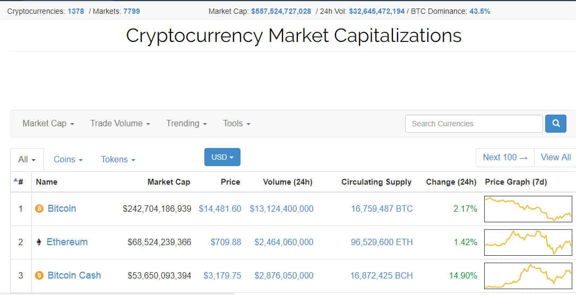The image size is (576, 295).
Task: Expand the Trending menu
Action: 186,124
